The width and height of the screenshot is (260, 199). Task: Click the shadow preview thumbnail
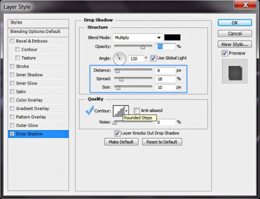coord(234,71)
